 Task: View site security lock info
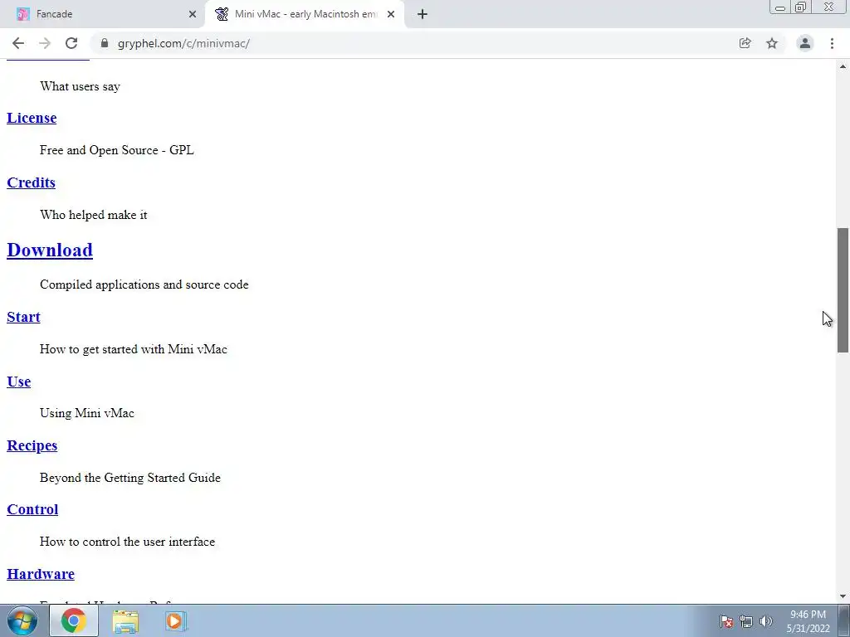105,43
